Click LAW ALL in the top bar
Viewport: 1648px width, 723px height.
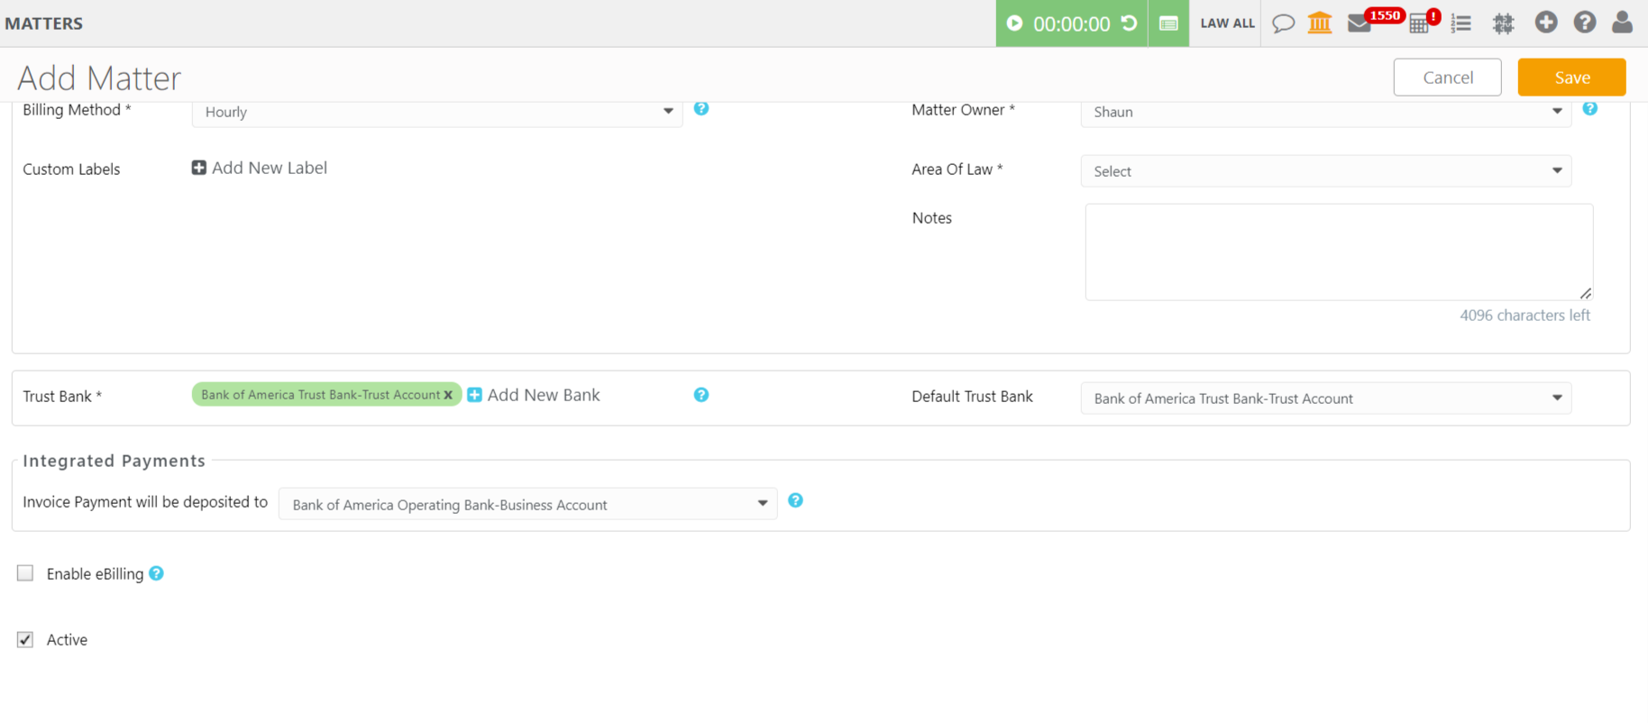pos(1227,23)
